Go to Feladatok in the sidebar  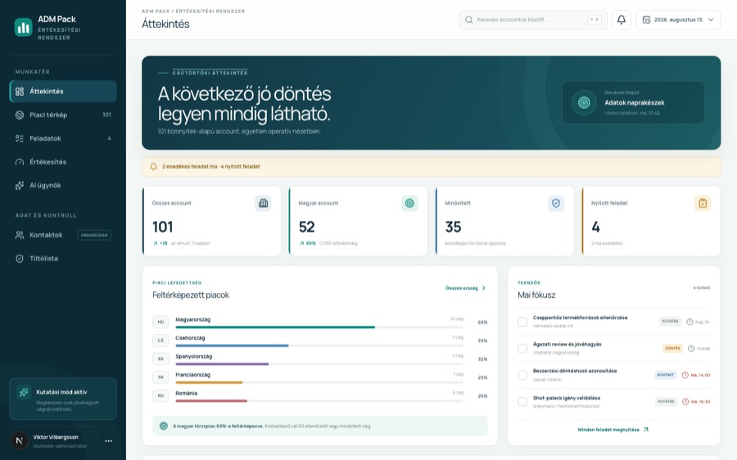pyautogui.click(x=63, y=138)
